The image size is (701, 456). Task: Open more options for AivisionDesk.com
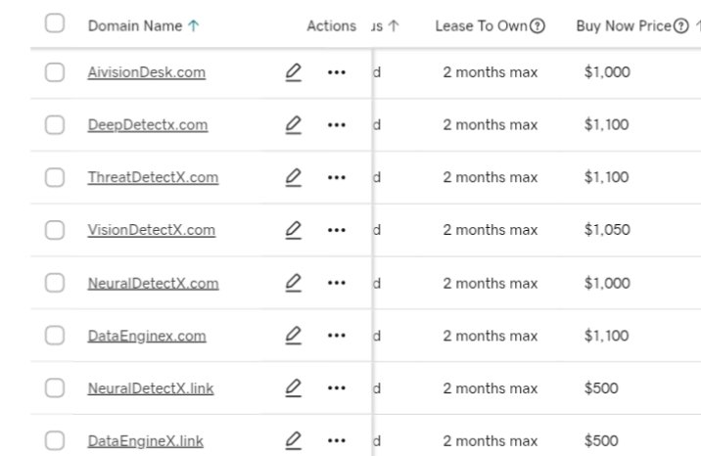tap(336, 72)
